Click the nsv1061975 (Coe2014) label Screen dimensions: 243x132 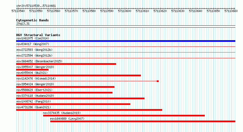33,38
